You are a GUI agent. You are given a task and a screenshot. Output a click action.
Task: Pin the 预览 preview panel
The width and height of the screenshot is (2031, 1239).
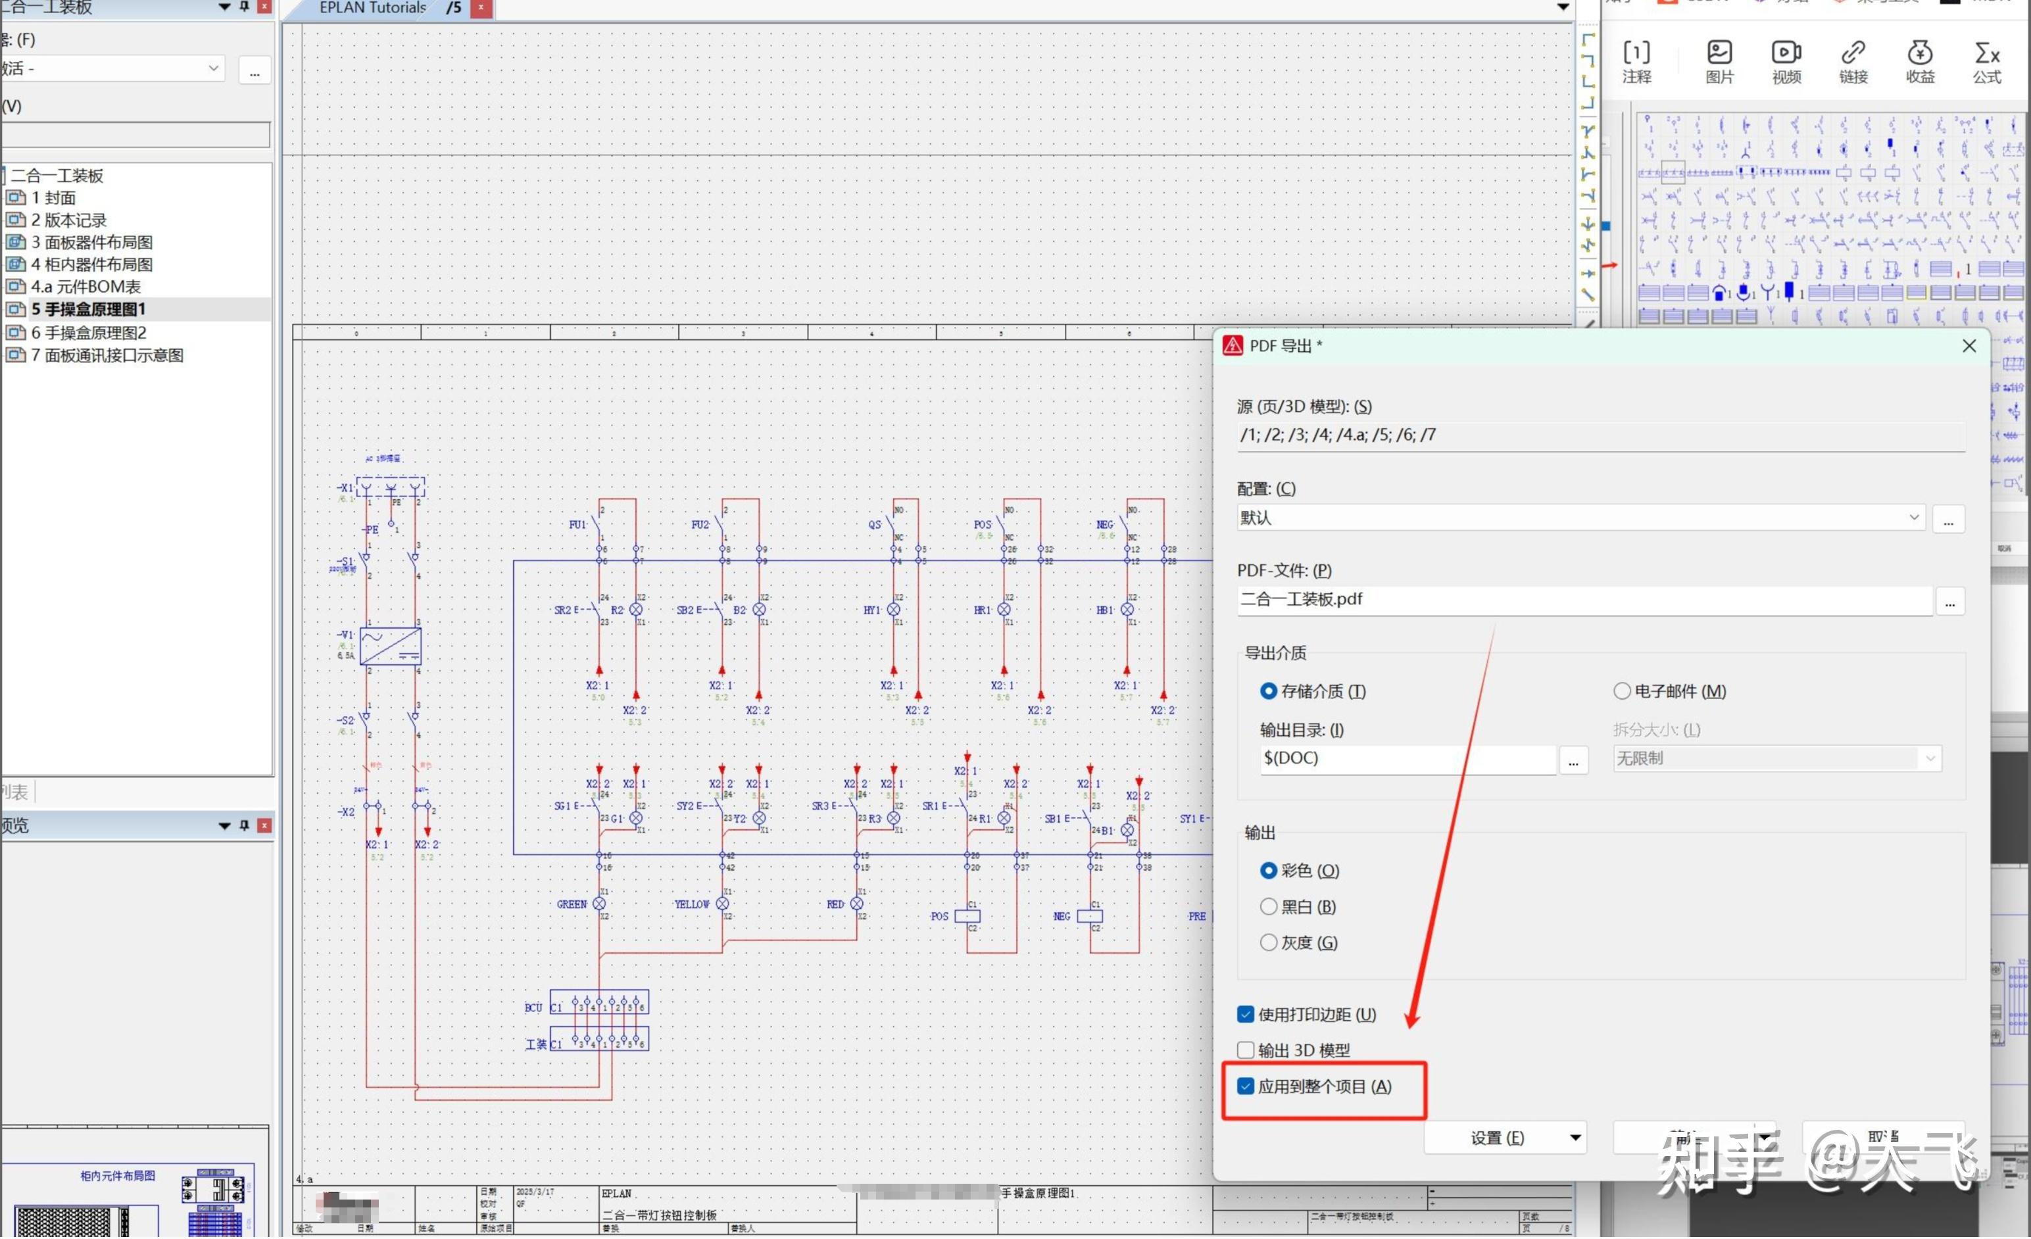[244, 825]
